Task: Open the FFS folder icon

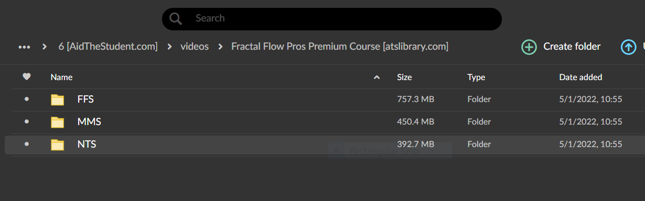Action: click(57, 99)
